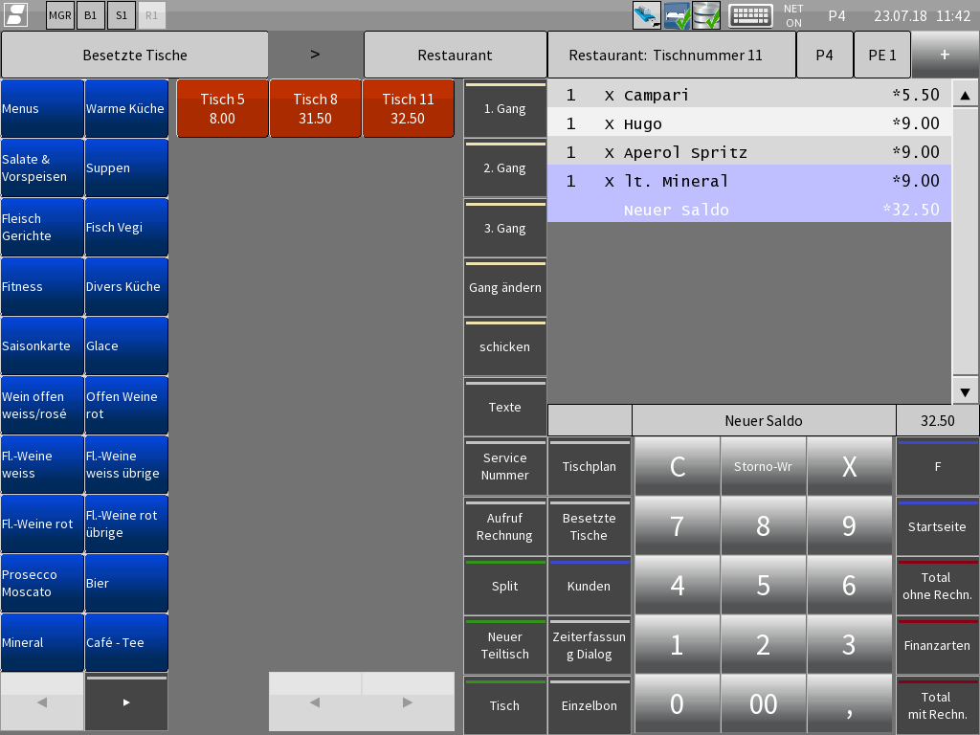This screenshot has height=735, width=980.
Task: Click the printer status icon in top bar
Action: point(677,15)
